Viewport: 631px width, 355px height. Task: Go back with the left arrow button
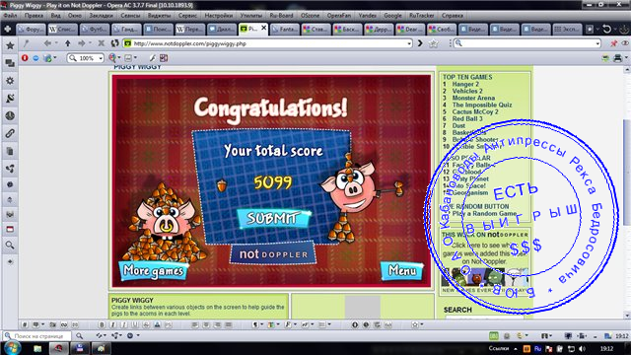pos(47,43)
